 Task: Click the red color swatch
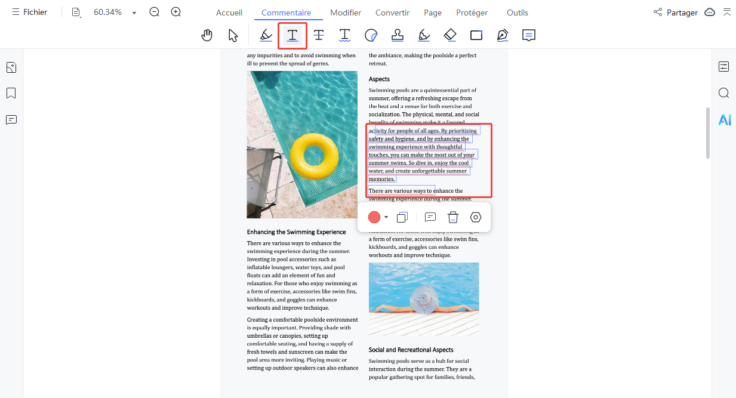(374, 217)
